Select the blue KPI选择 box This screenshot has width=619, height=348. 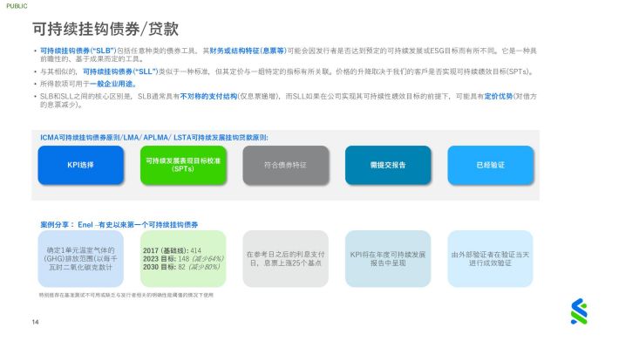click(81, 165)
